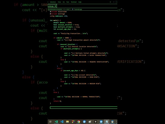Click the '#include <iostream>' line
This screenshot has width=165, height=124.
click(x=58, y=12)
